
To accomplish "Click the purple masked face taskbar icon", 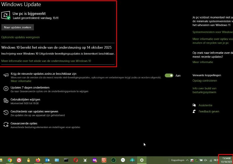I will [x=95, y=160].
